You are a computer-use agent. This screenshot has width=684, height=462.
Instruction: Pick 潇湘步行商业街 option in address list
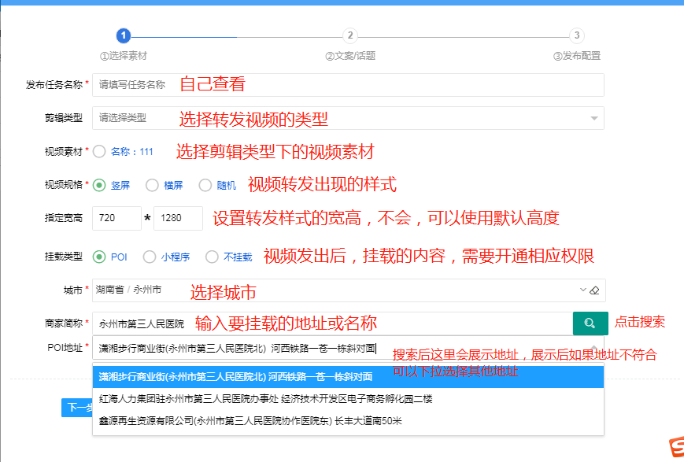click(x=348, y=376)
